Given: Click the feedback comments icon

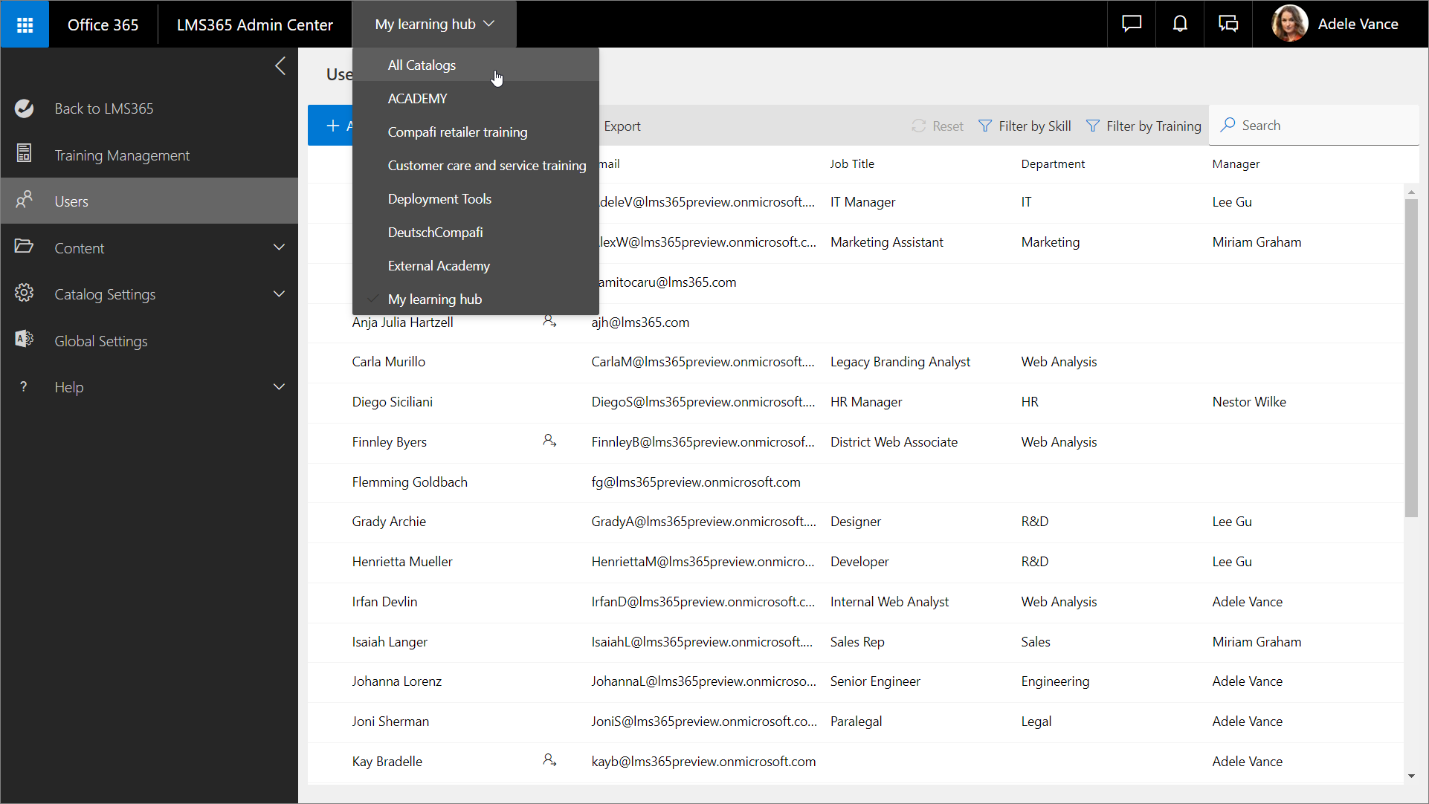Looking at the screenshot, I should click(1228, 25).
